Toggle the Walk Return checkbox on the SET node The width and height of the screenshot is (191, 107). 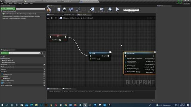click(60, 40)
